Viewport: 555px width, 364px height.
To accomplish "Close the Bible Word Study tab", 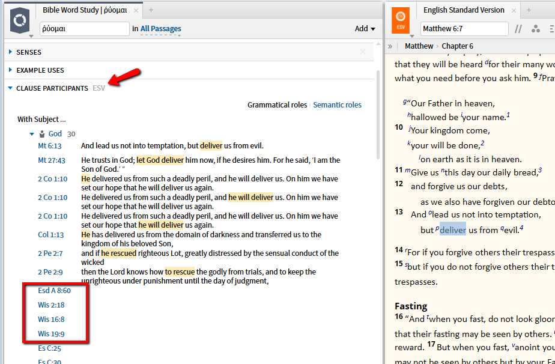I will (x=136, y=10).
